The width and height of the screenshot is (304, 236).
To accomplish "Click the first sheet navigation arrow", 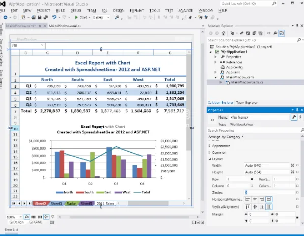I will coord(14,203).
